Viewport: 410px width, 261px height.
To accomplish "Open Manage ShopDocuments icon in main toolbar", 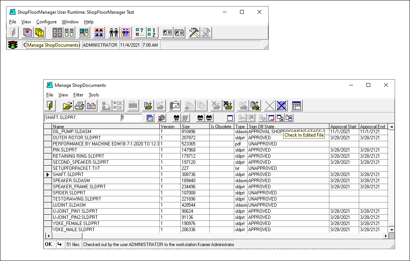I will pos(28,33).
